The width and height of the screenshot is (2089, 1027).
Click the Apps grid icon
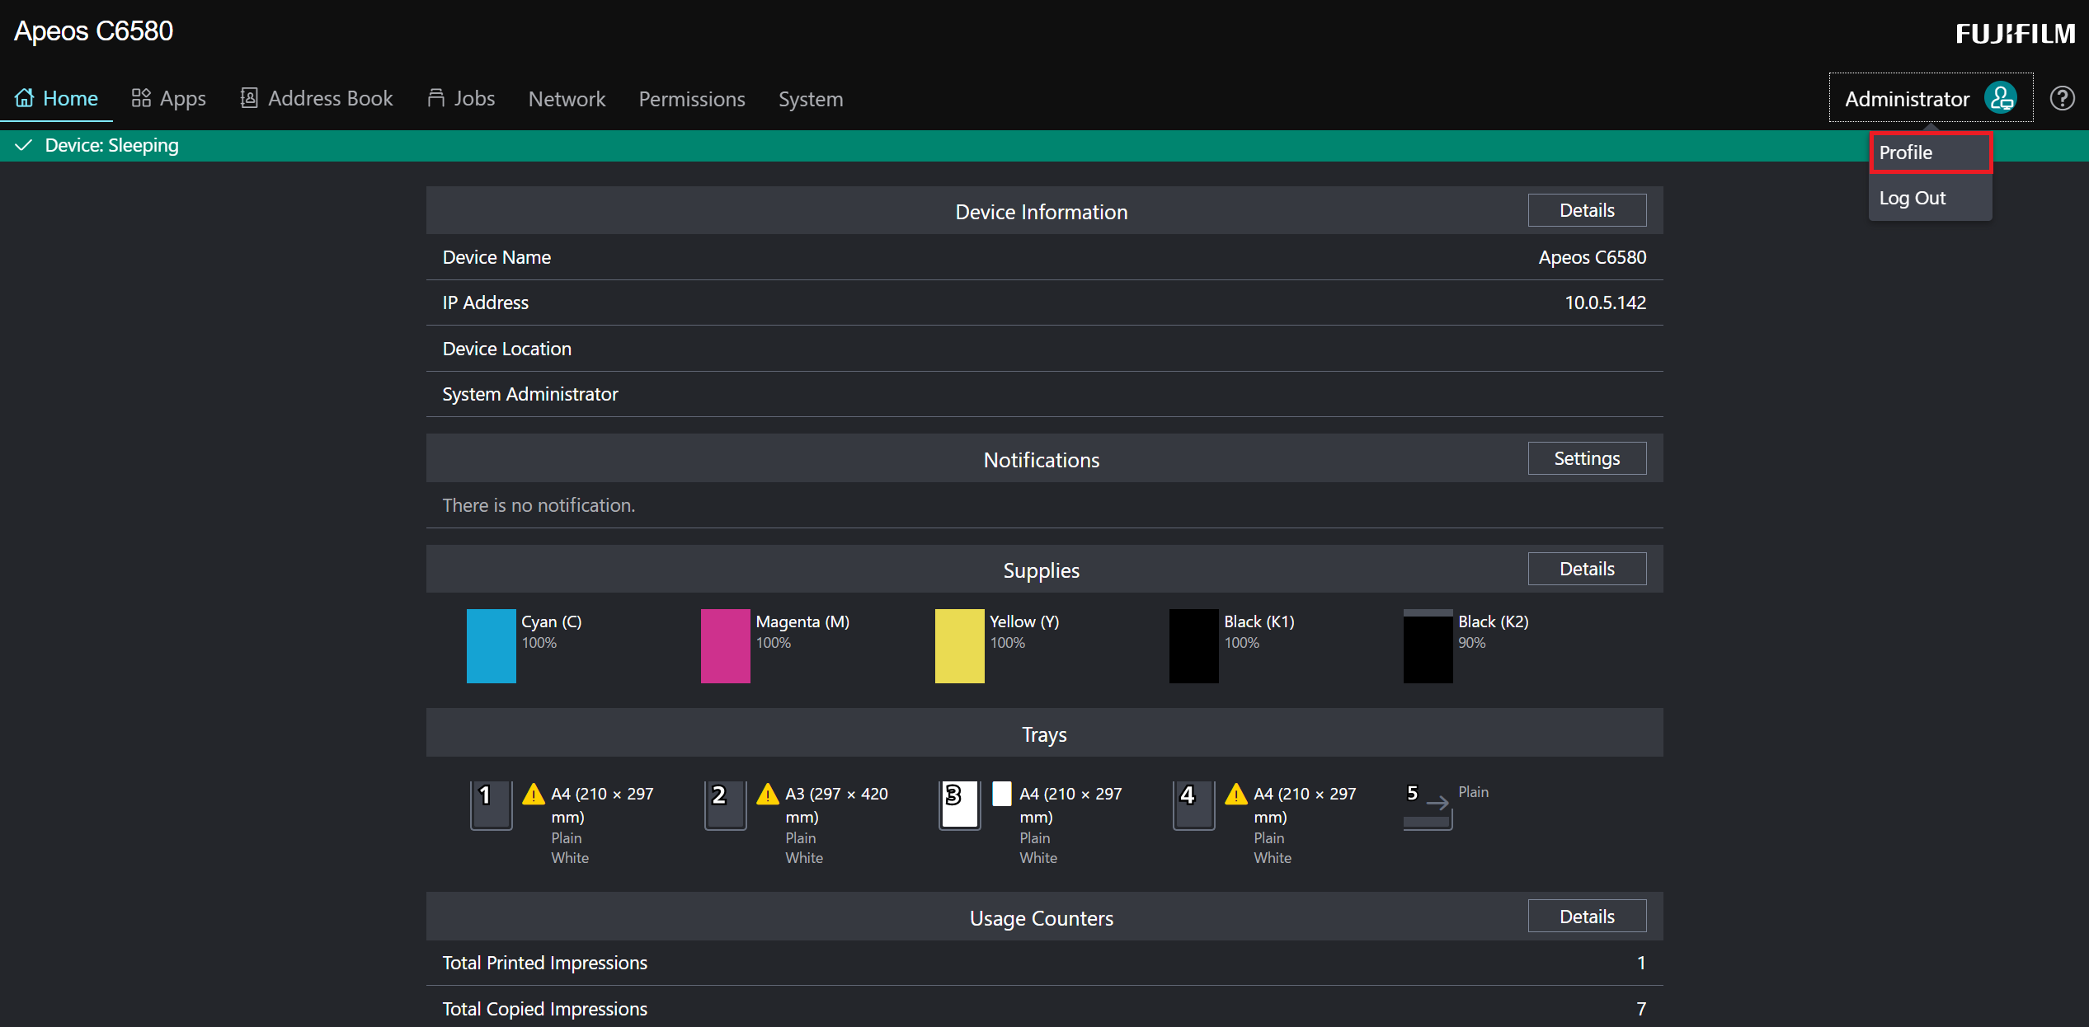click(141, 98)
